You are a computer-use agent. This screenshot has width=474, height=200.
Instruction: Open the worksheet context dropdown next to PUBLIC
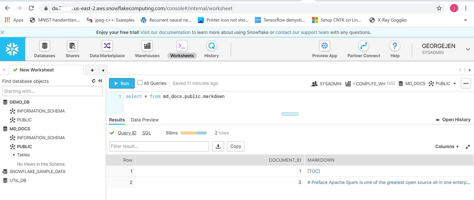pos(455,84)
